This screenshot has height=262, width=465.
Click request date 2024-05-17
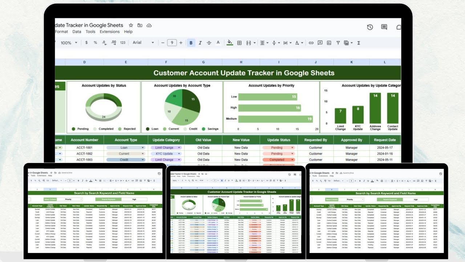click(x=385, y=148)
